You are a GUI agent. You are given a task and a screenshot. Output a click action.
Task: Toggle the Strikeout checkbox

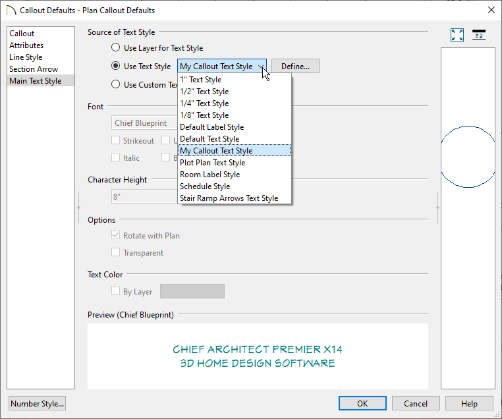pyautogui.click(x=115, y=140)
